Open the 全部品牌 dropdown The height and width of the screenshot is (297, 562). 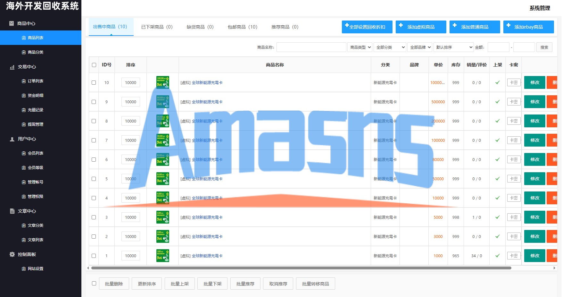pyautogui.click(x=420, y=47)
